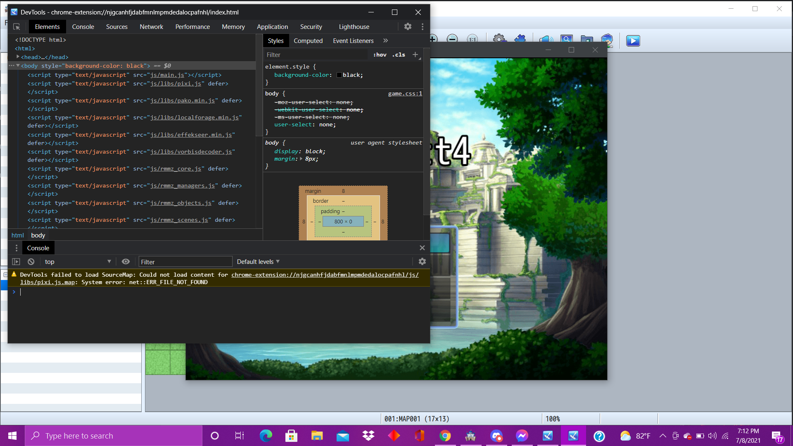Expand the head element node
The width and height of the screenshot is (793, 446).
[18, 57]
